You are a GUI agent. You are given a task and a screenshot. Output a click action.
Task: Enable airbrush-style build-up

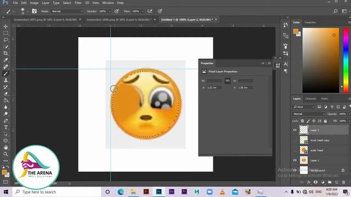(x=150, y=11)
